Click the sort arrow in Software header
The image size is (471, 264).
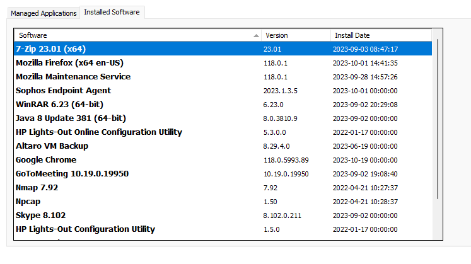pos(256,36)
